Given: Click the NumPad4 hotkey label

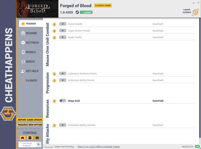Looking at the screenshot, I should click(x=158, y=74).
